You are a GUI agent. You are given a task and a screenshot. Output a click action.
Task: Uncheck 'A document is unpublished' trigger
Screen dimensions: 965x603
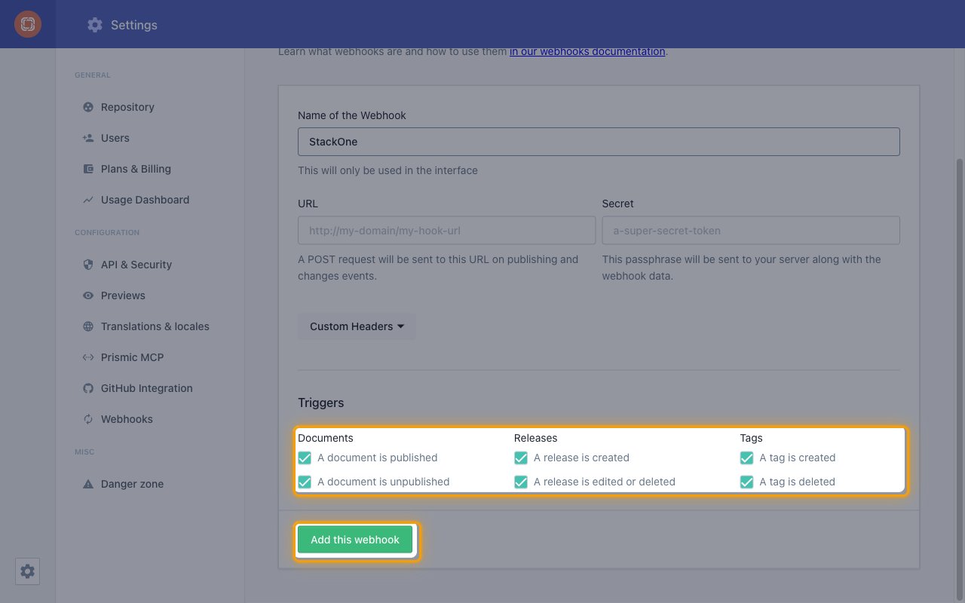[x=305, y=482]
